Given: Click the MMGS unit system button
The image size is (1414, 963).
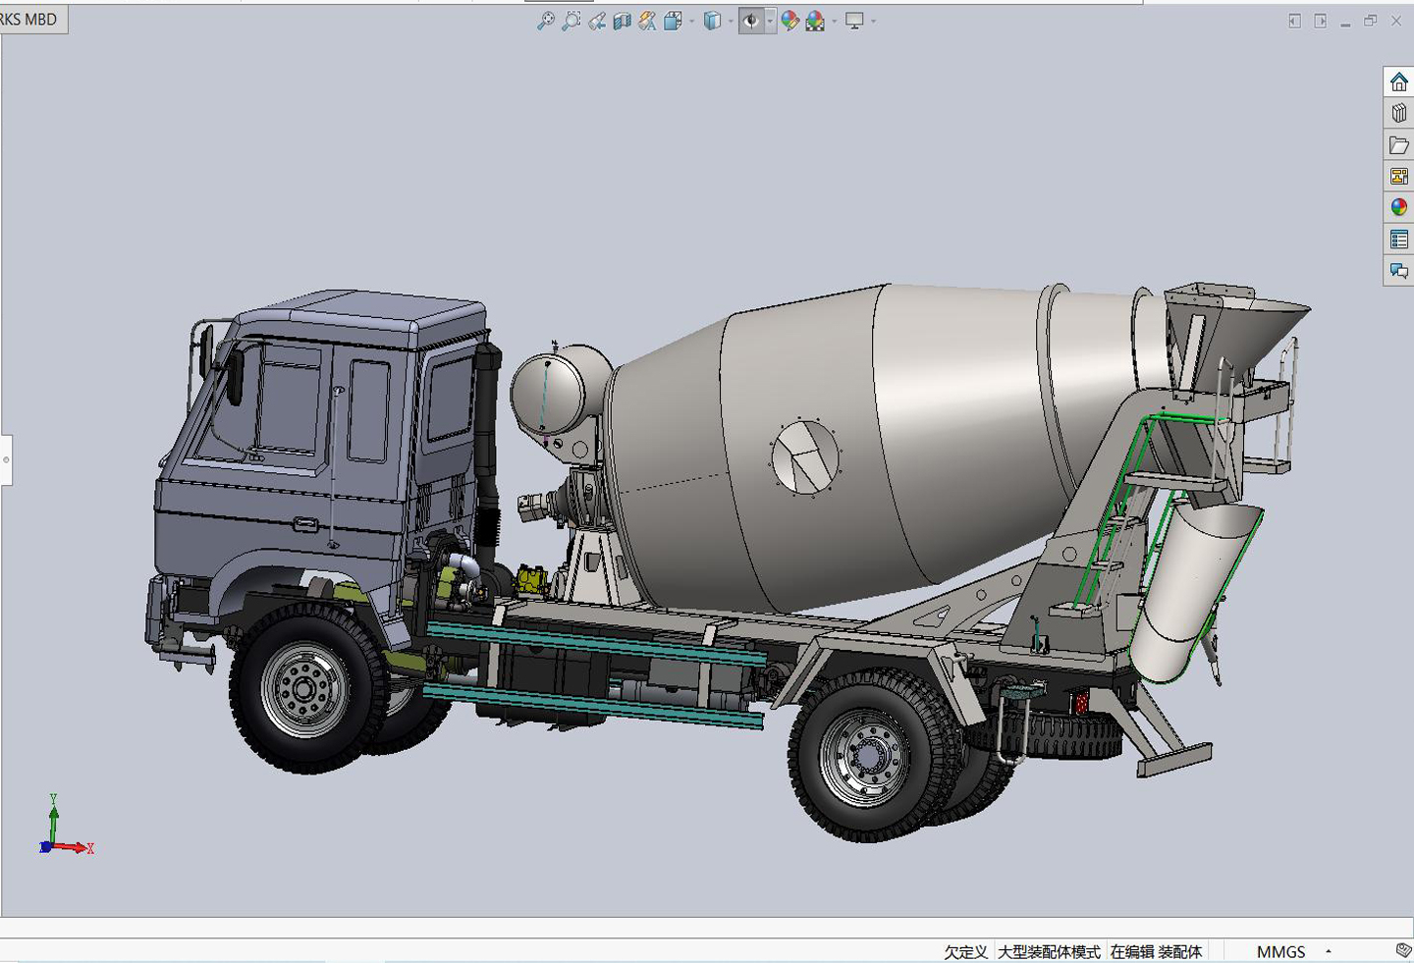Looking at the screenshot, I should click(1280, 951).
